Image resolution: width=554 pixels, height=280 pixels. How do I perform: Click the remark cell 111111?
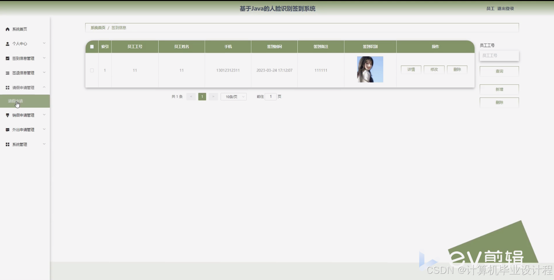pos(321,70)
